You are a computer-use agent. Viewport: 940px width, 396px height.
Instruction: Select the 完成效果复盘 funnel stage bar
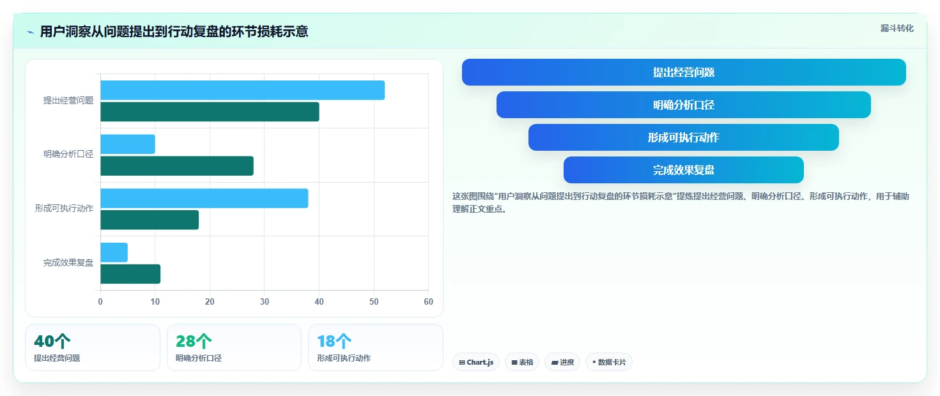click(684, 170)
